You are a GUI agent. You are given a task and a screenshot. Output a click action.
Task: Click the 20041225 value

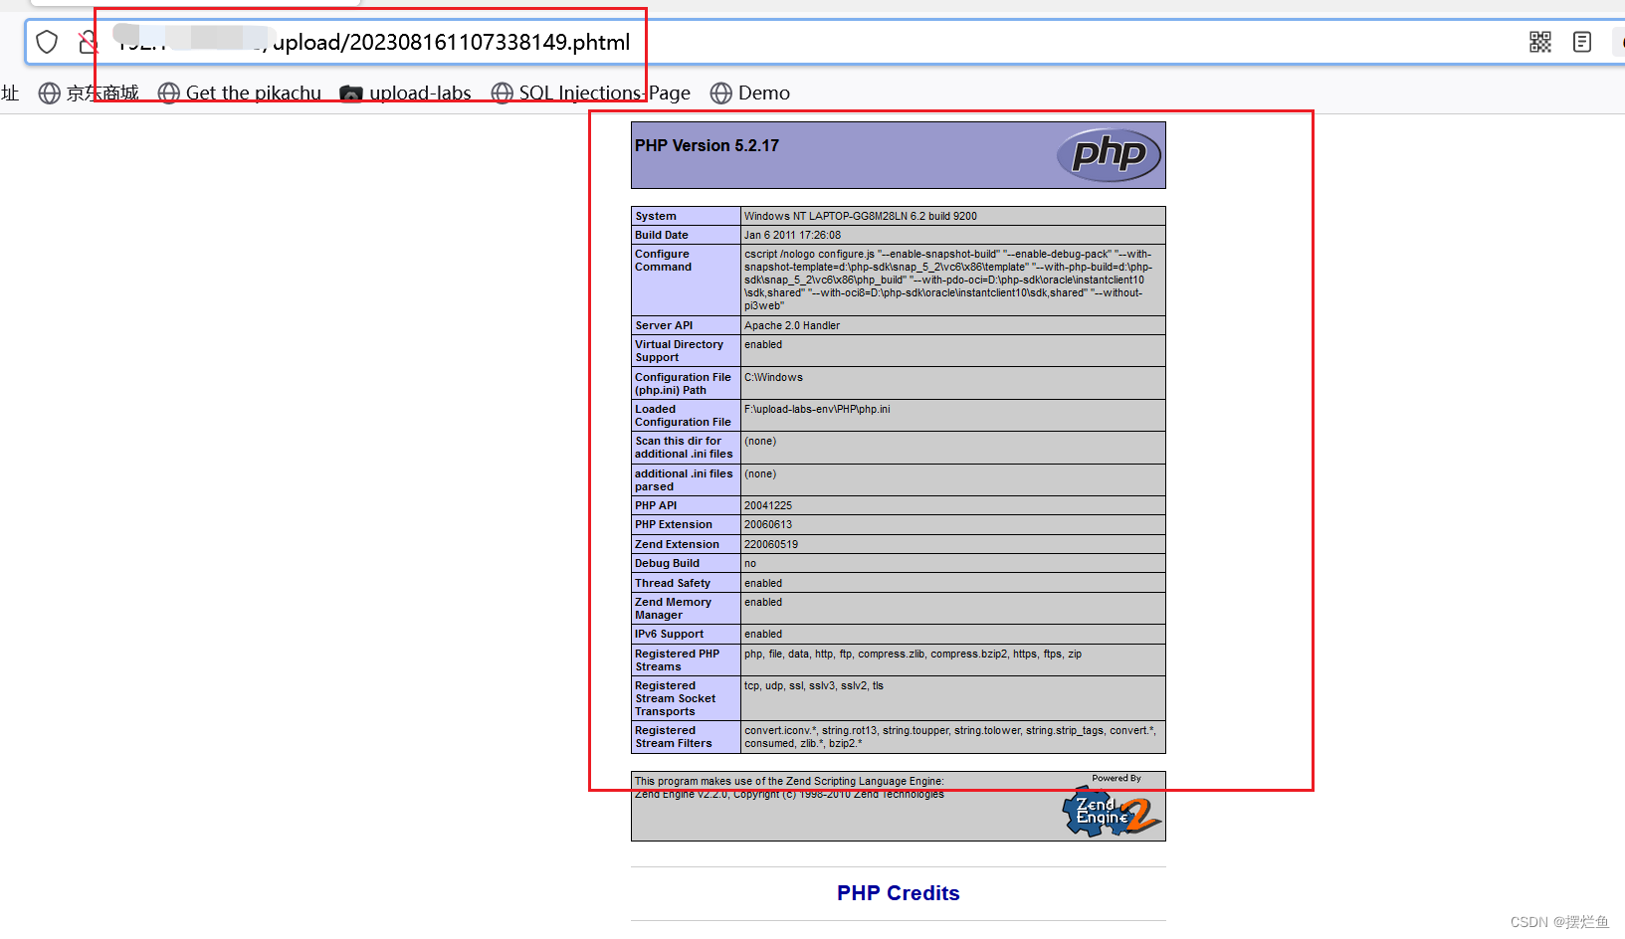[x=768, y=505]
